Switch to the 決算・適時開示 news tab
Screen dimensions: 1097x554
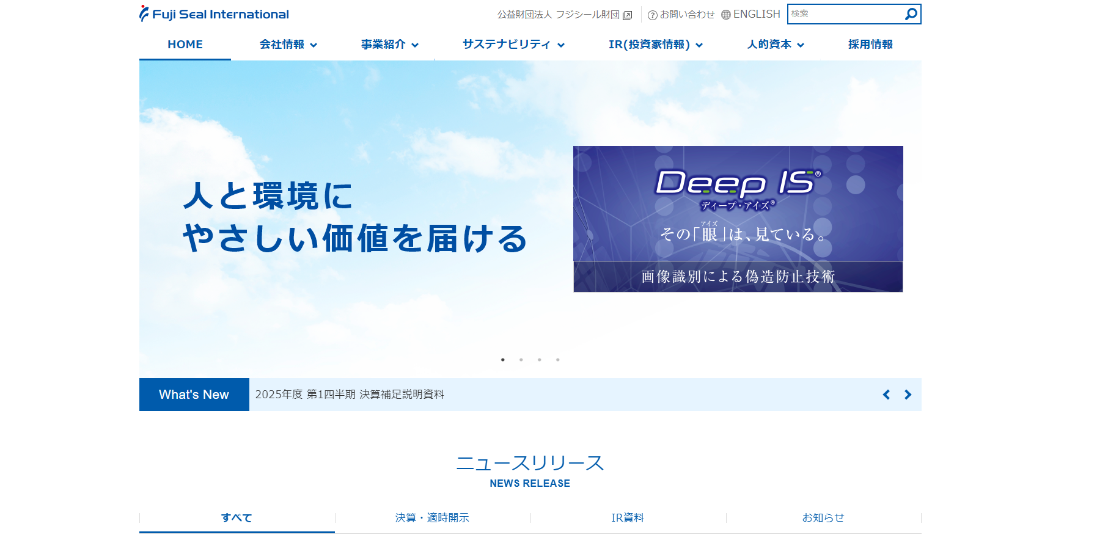(432, 518)
